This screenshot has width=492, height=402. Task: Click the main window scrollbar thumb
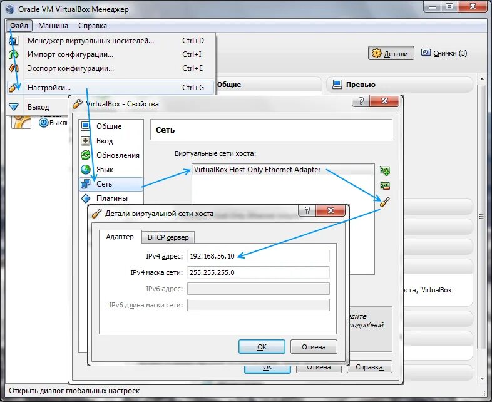click(x=481, y=217)
